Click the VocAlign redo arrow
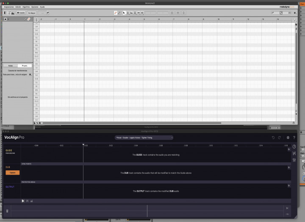305x222 pixels. (x=280, y=137)
